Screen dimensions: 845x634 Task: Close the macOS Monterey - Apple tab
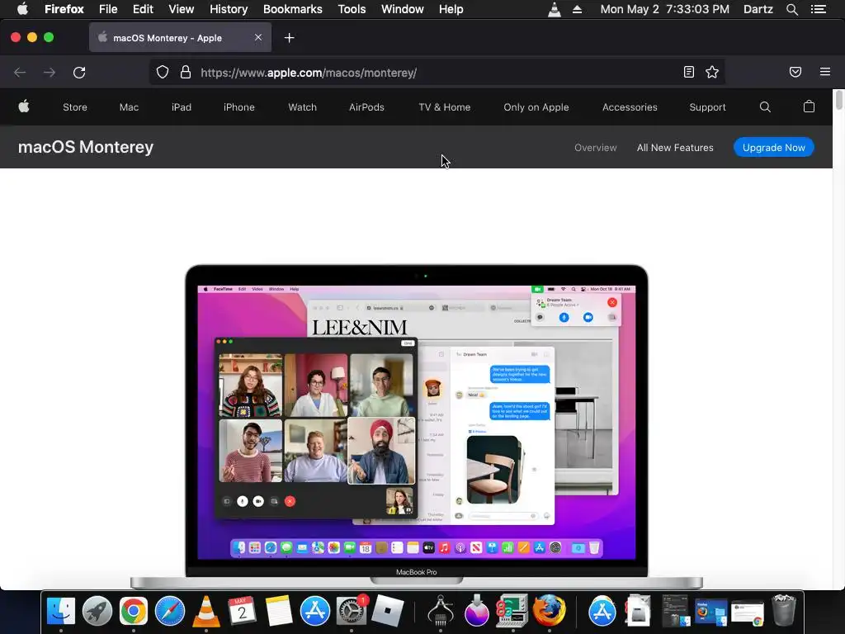pyautogui.click(x=258, y=37)
